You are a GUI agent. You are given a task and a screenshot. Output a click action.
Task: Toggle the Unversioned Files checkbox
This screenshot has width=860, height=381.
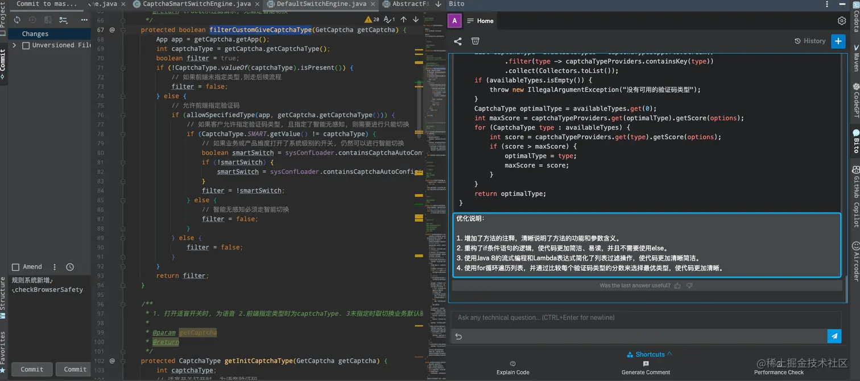point(26,45)
